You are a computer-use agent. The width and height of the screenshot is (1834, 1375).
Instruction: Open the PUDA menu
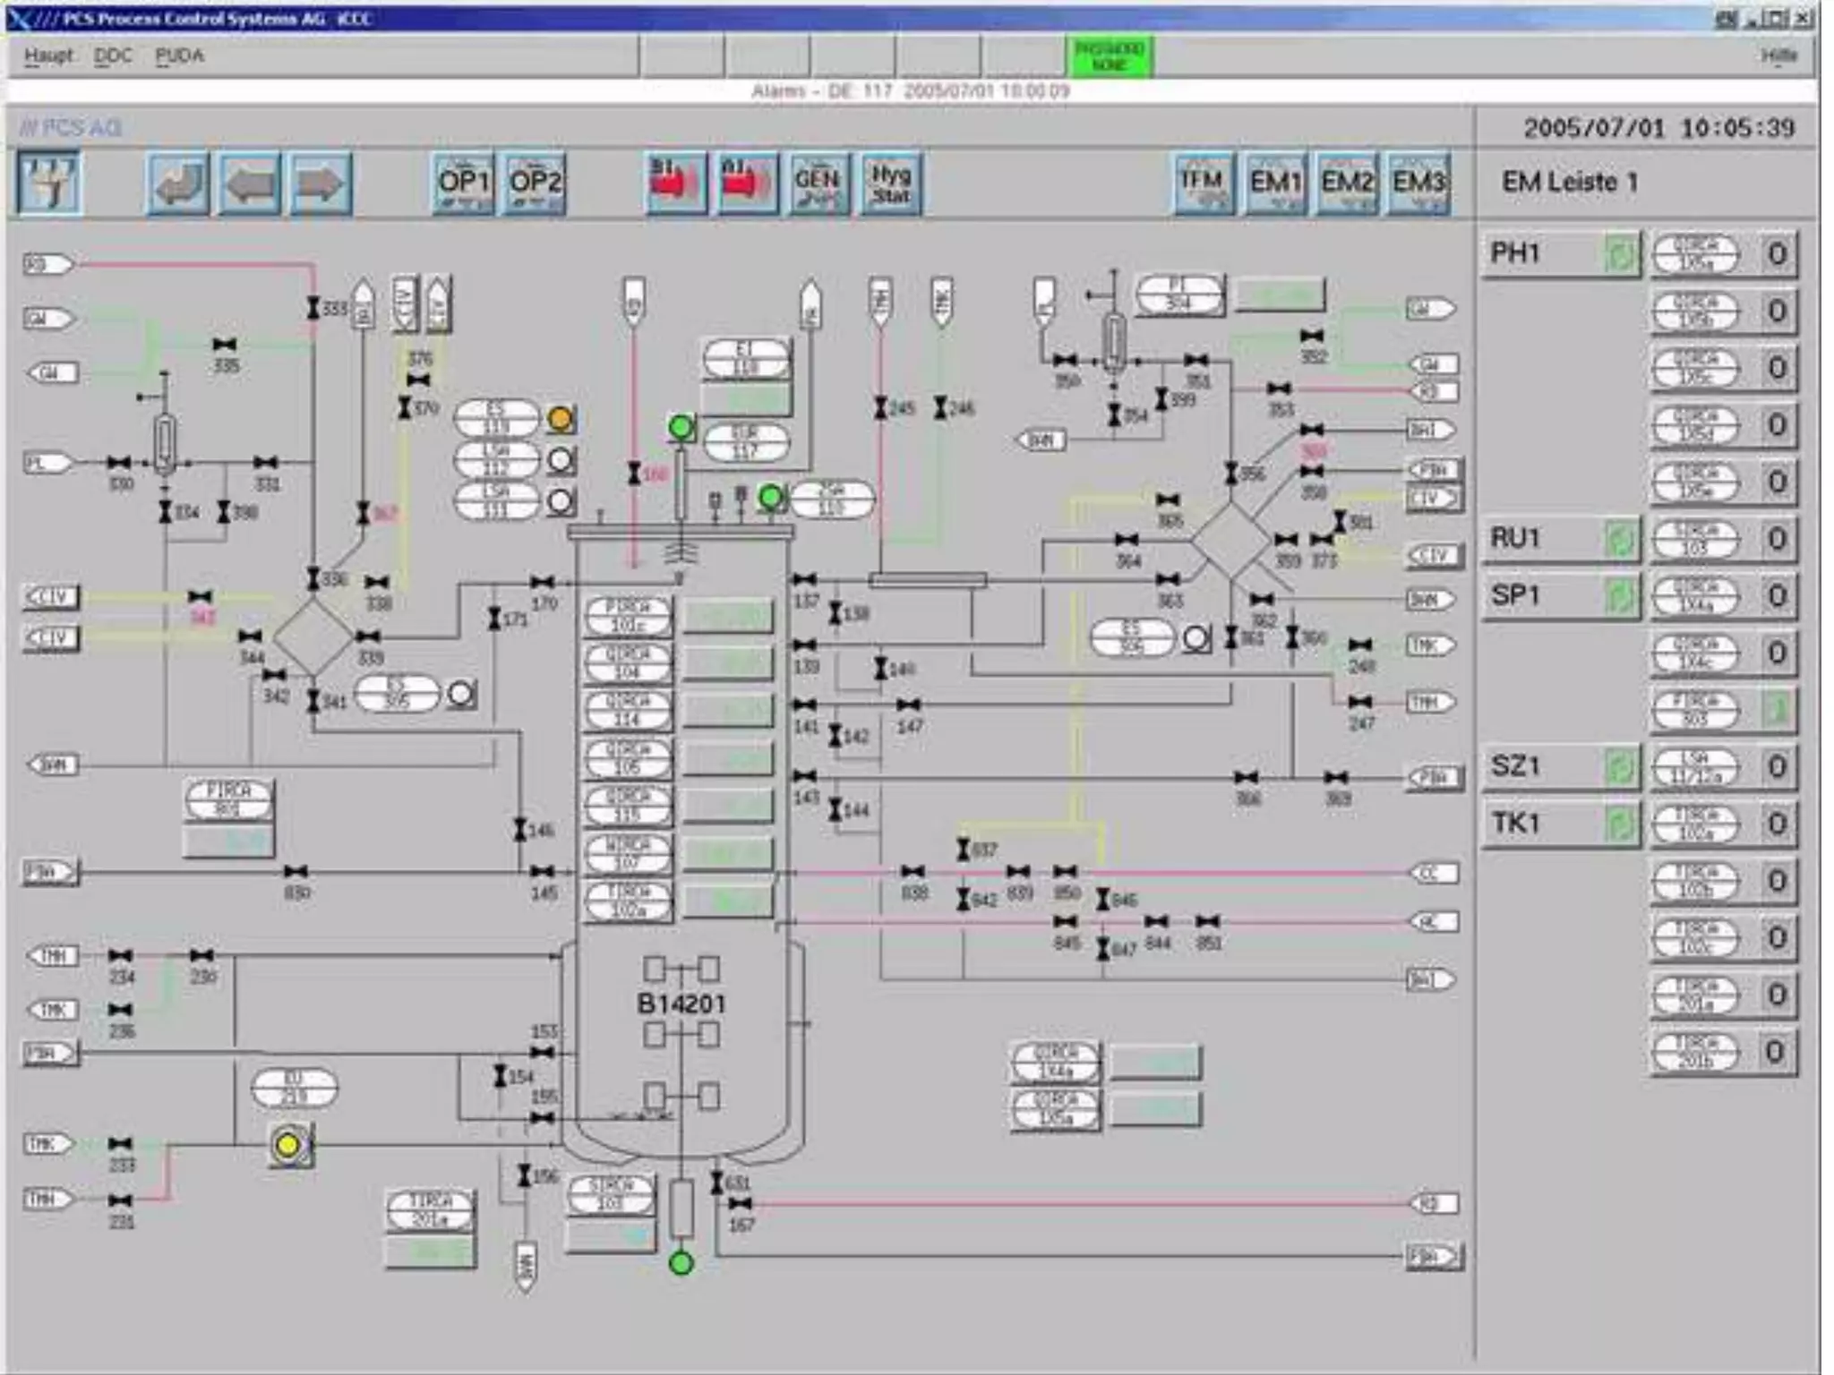(x=179, y=56)
